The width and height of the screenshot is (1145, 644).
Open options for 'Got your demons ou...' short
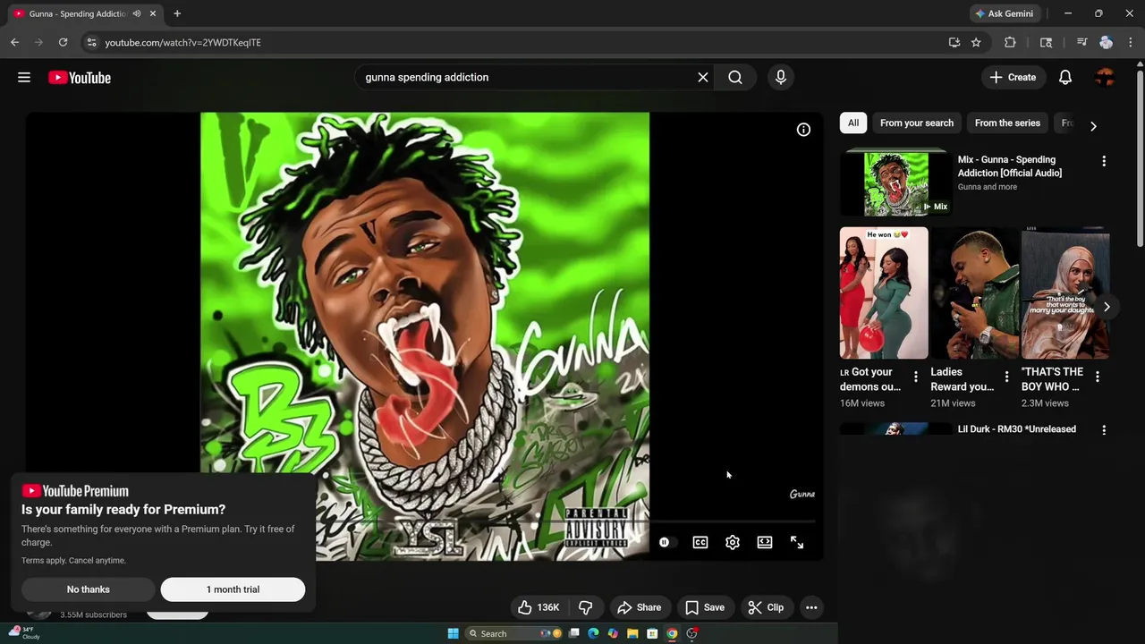[x=916, y=377]
